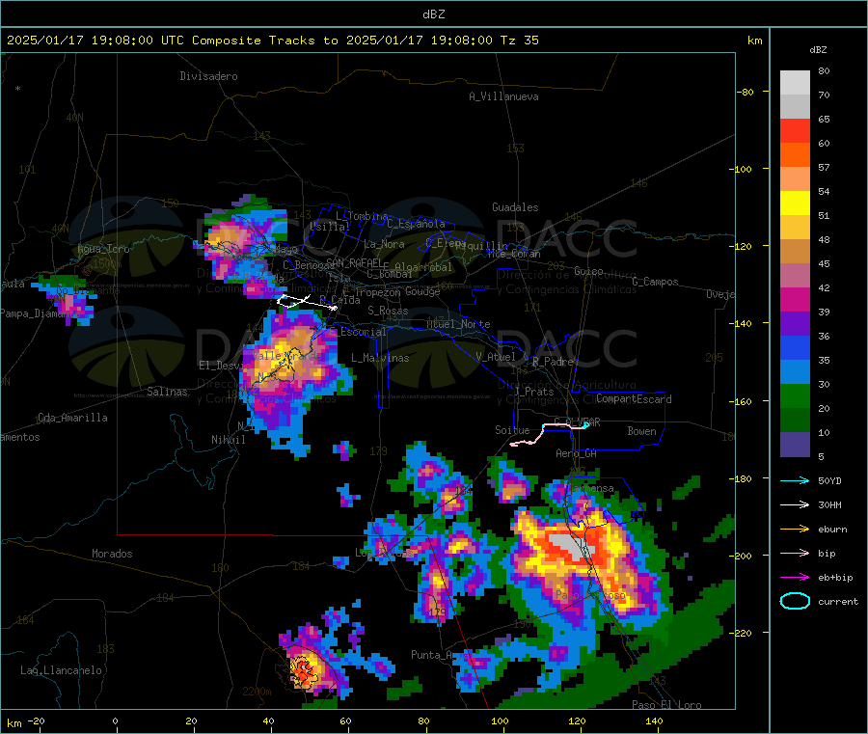This screenshot has width=868, height=734.
Task: Click the 100 km bottom axis label
Action: (x=500, y=720)
